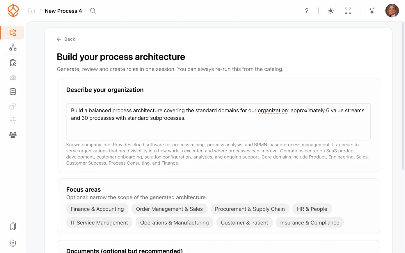
Task: Click Documents (optional but recommended) heading
Action: point(125,250)
